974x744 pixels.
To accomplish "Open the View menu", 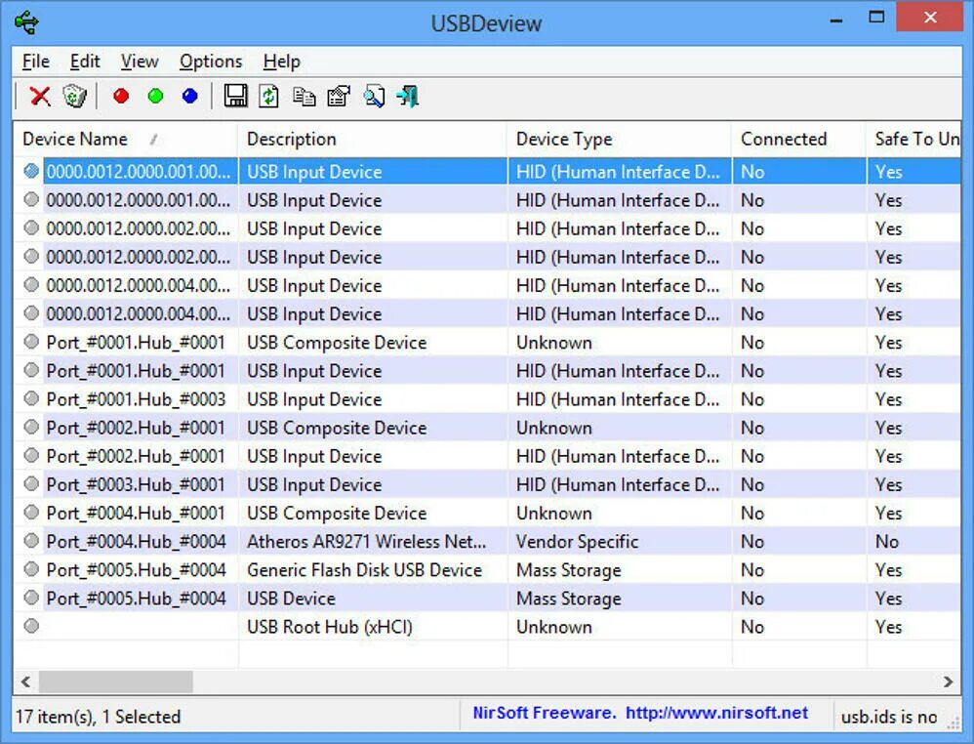I will pyautogui.click(x=139, y=61).
